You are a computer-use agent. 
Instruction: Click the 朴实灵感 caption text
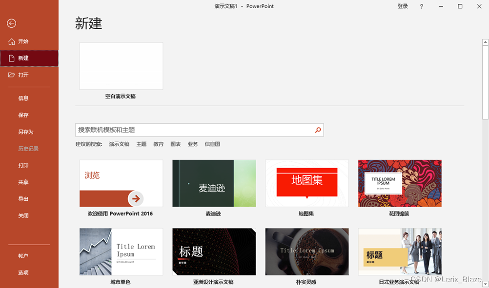306,282
